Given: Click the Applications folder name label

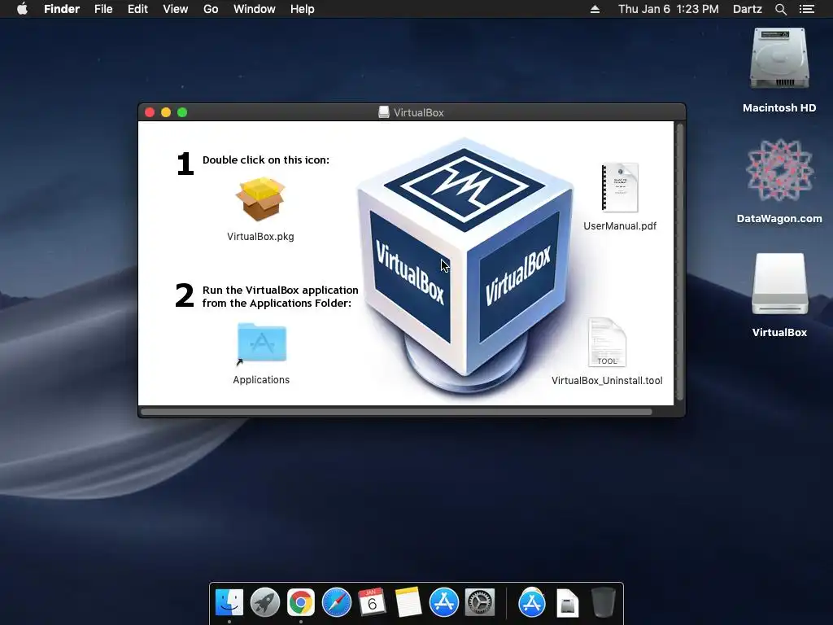Looking at the screenshot, I should [x=261, y=380].
